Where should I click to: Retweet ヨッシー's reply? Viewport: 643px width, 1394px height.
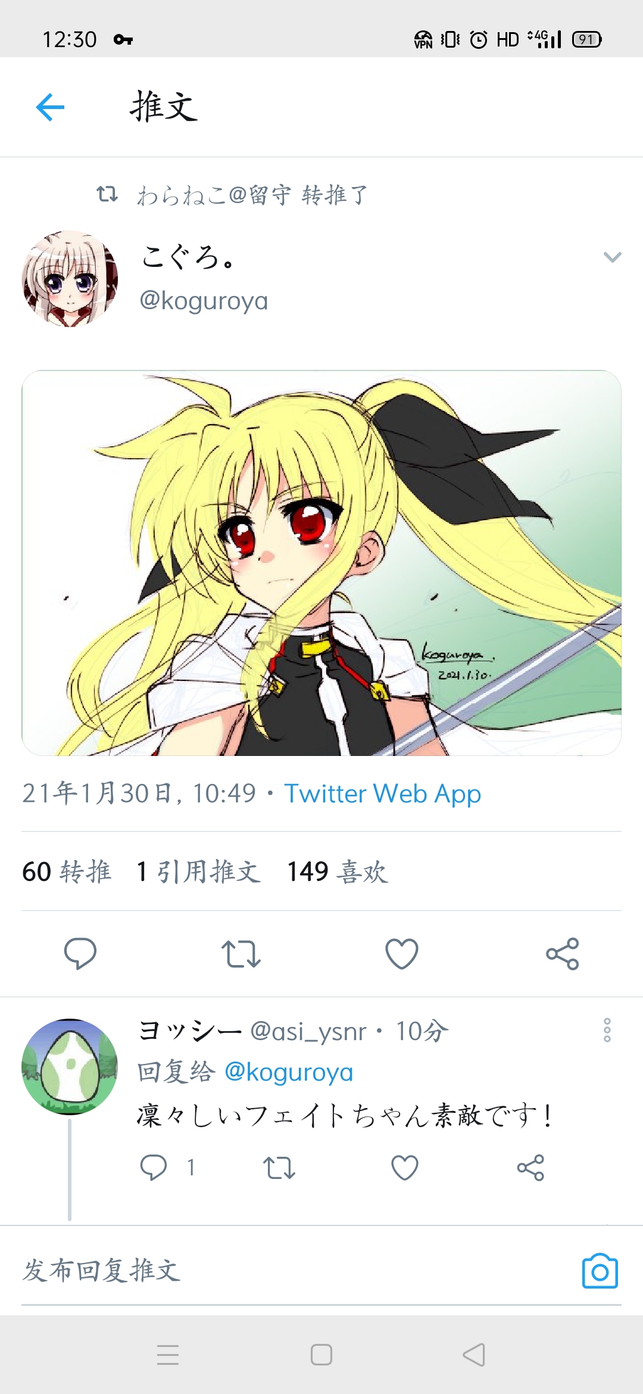(x=279, y=1167)
